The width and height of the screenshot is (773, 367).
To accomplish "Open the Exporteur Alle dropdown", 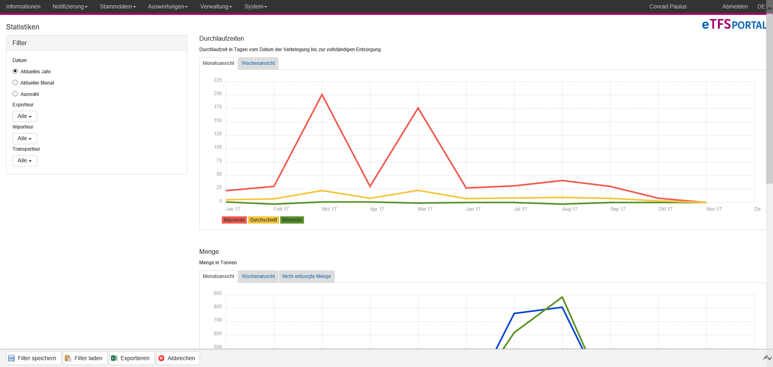I will (25, 116).
